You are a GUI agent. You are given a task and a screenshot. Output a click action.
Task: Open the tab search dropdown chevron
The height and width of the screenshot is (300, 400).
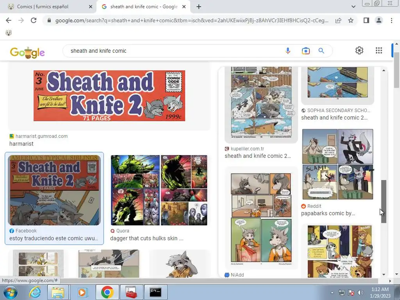click(353, 7)
